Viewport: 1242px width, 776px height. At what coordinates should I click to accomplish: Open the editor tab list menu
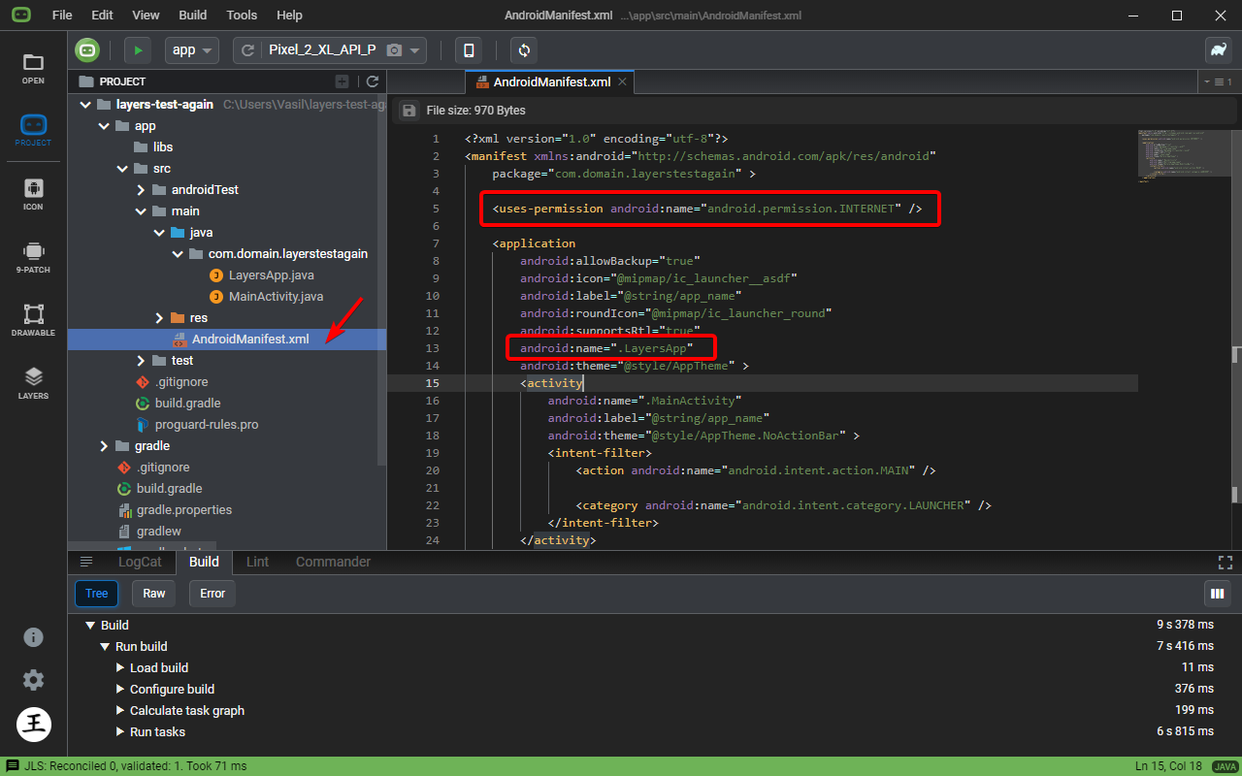pos(1221,82)
